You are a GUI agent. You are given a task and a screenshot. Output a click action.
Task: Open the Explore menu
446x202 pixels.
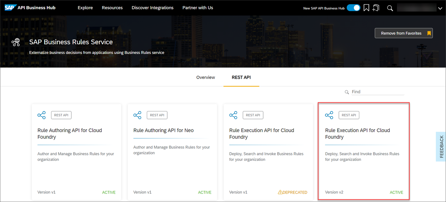[x=85, y=8]
